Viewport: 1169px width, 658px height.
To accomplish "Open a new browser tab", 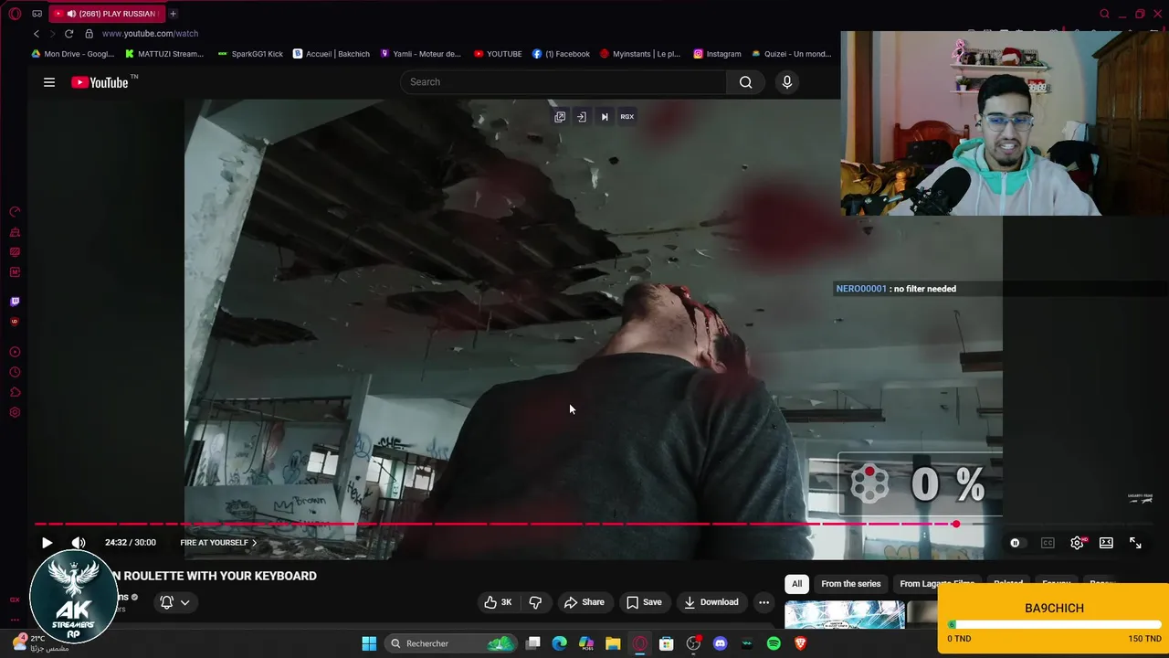I will click(173, 14).
